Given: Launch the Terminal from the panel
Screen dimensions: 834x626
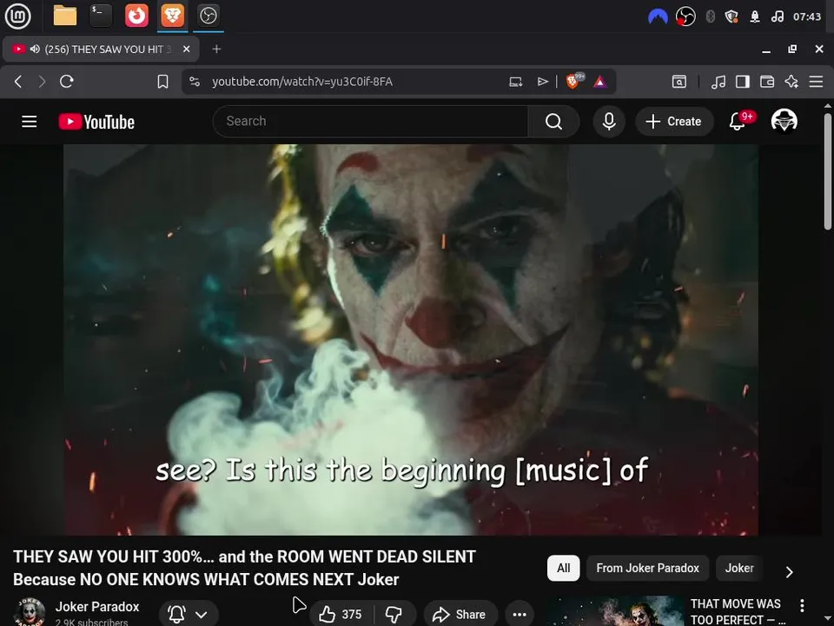Looking at the screenshot, I should click(x=101, y=16).
